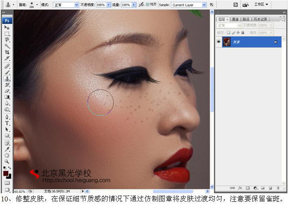
Task: Open the status bar info menu arrow
Action: coord(82,191)
